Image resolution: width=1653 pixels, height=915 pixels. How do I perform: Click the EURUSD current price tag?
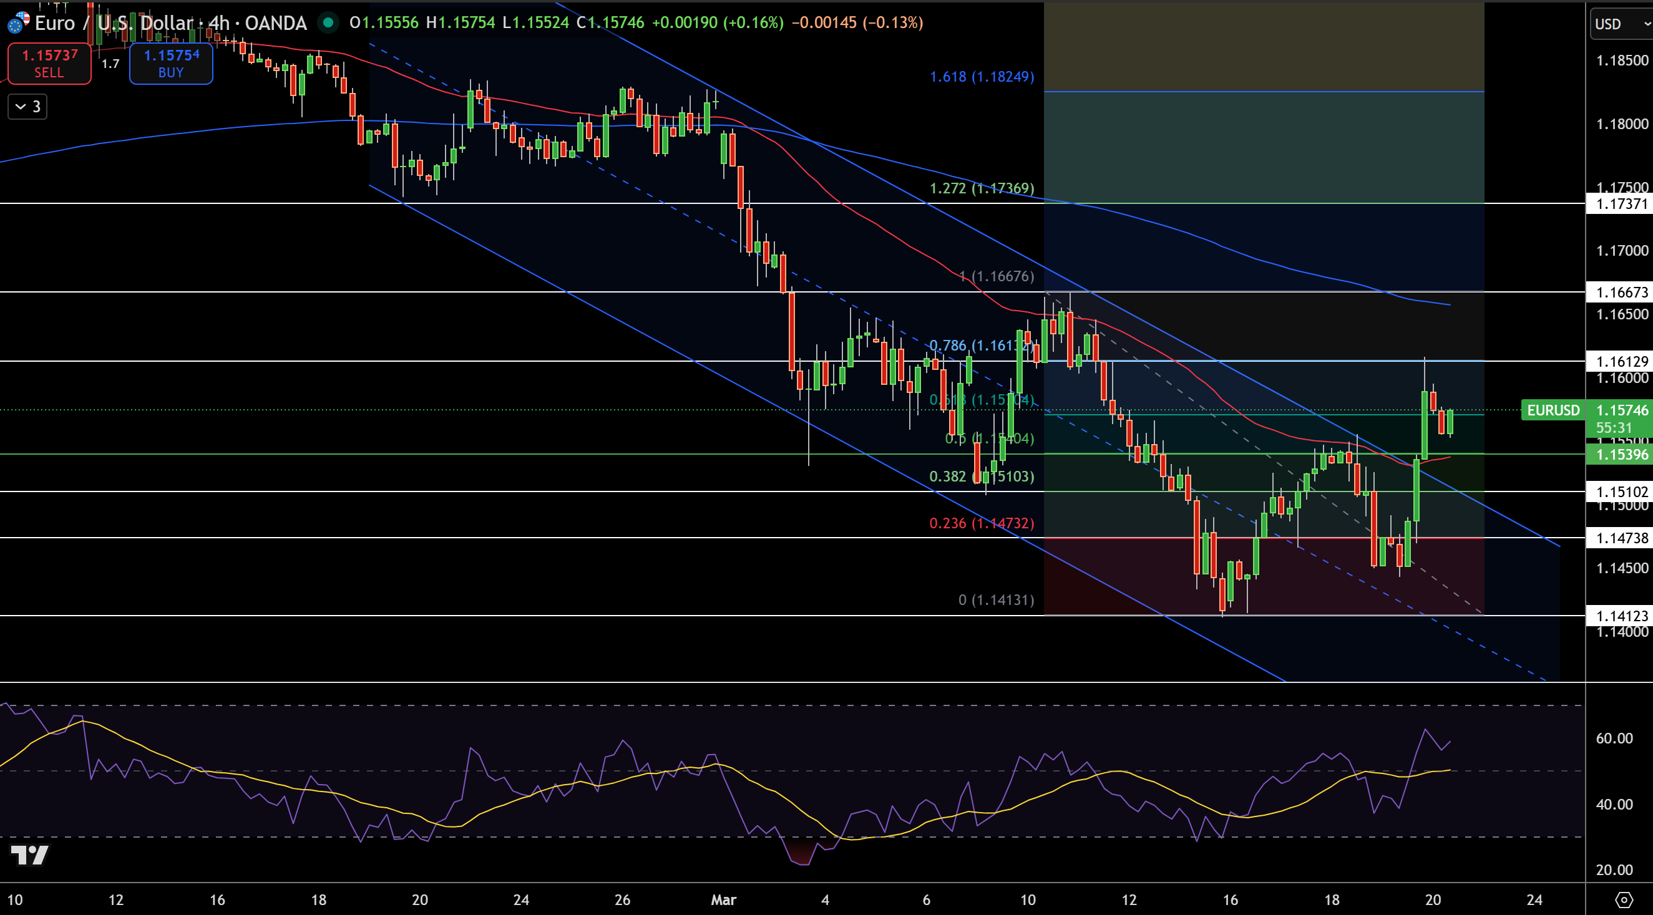point(1553,410)
